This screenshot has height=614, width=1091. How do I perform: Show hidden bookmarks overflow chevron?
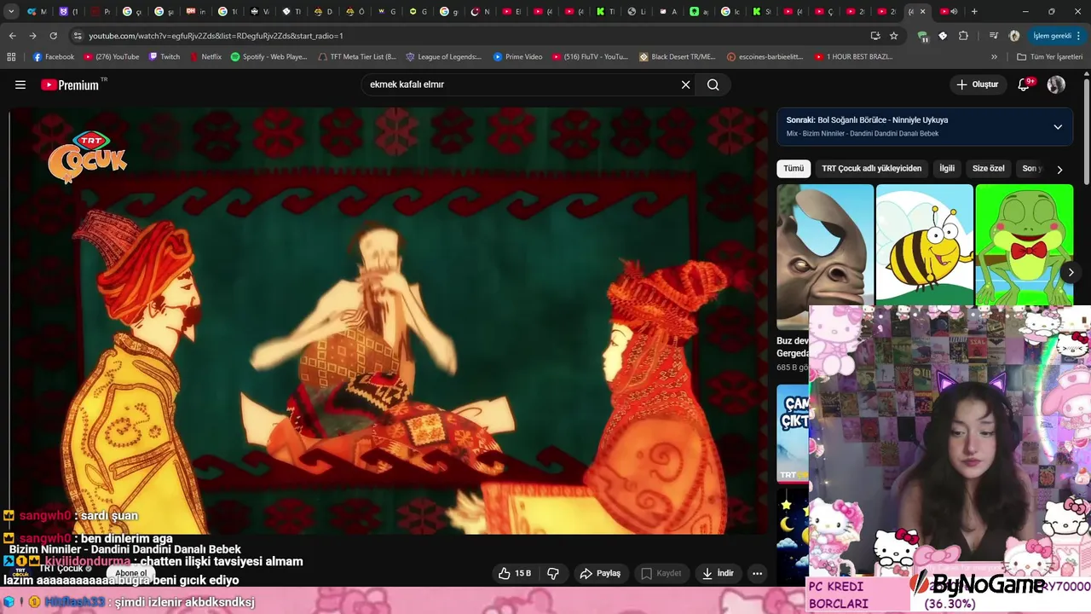point(994,56)
